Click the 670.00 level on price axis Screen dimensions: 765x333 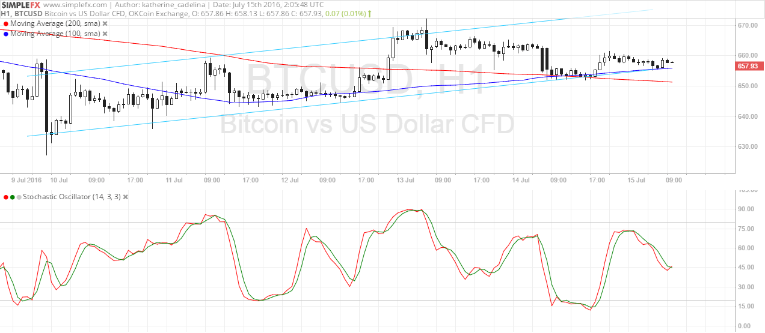pos(748,25)
